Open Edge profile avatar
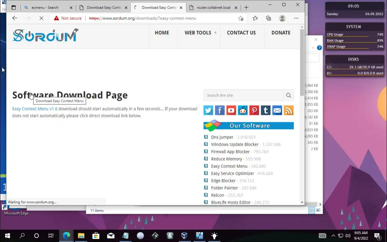This screenshot has height=242, width=387. click(282, 18)
